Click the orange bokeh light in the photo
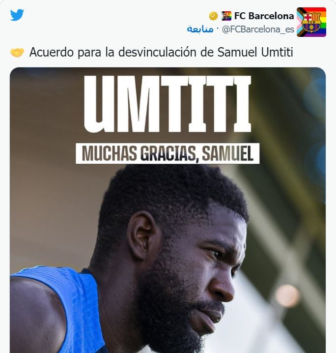This screenshot has width=336, height=353. [287, 295]
